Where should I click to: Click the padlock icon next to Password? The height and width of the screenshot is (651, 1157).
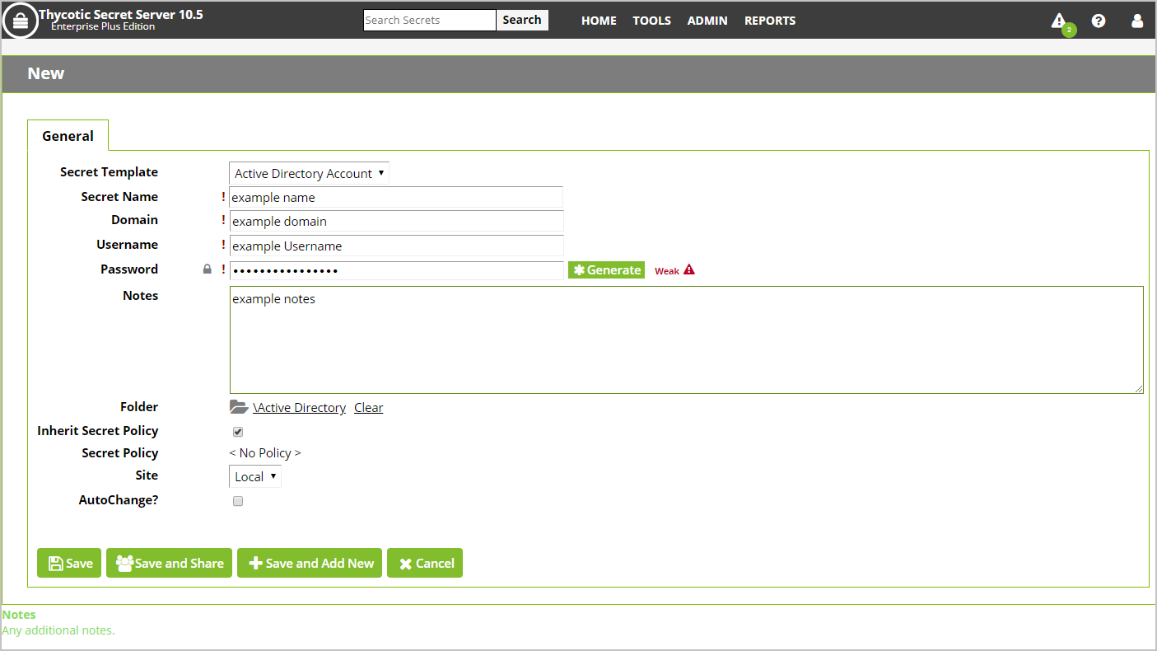click(208, 269)
